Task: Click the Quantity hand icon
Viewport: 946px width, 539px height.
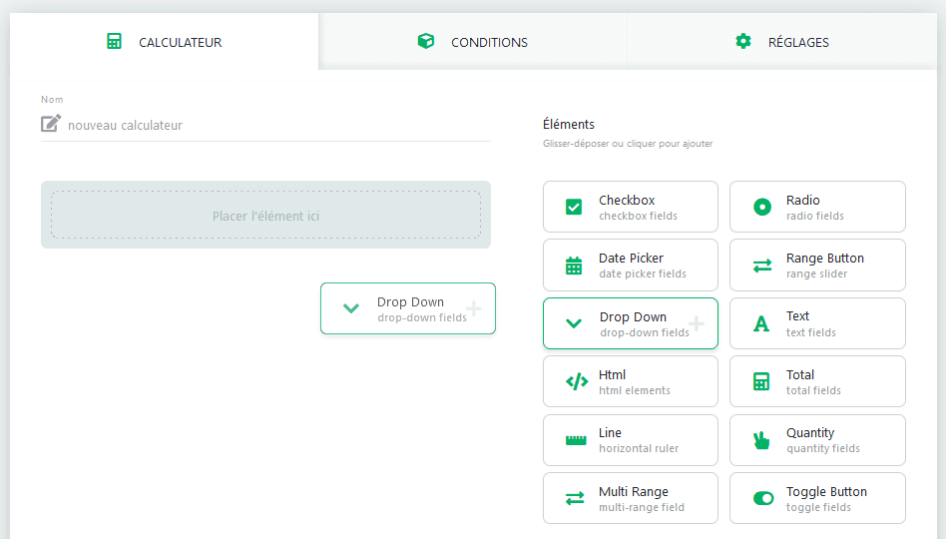Action: tap(762, 440)
